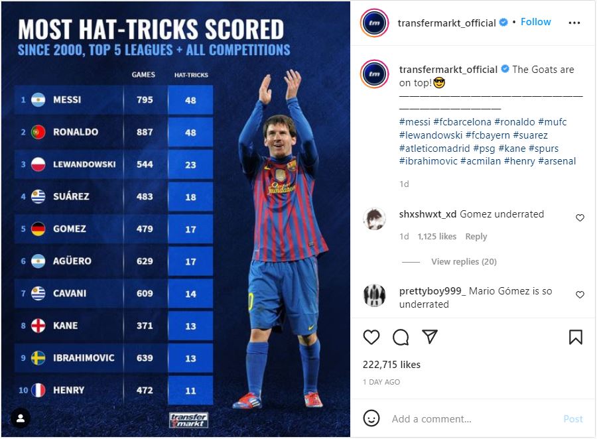597x439 pixels.
Task: Like the post with the heart icon
Action: 371,338
